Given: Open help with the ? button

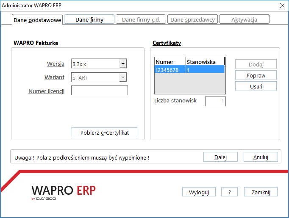Looking at the screenshot, I should pyautogui.click(x=230, y=192).
